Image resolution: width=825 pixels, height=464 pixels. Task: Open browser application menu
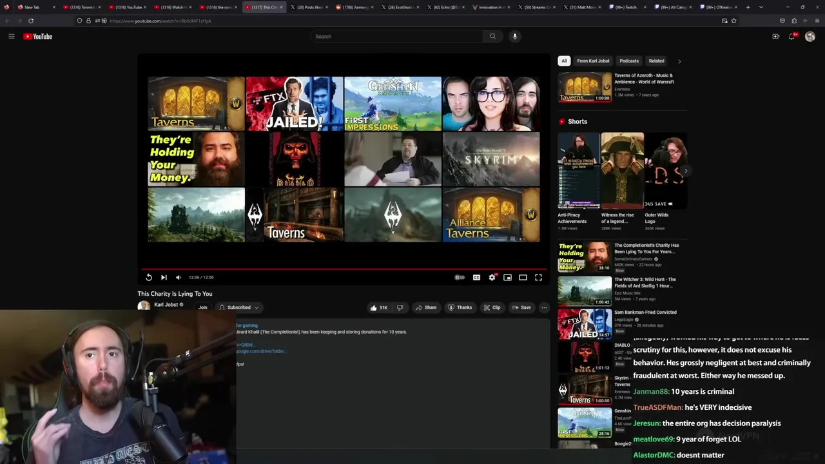click(x=817, y=21)
